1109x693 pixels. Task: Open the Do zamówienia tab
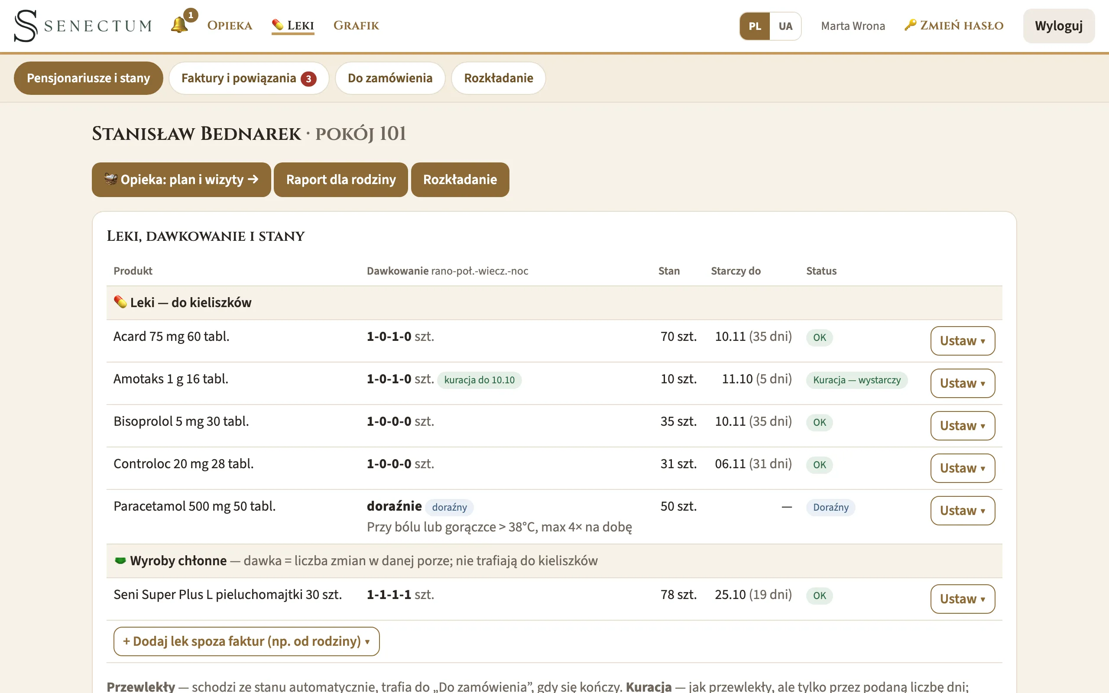click(x=390, y=78)
